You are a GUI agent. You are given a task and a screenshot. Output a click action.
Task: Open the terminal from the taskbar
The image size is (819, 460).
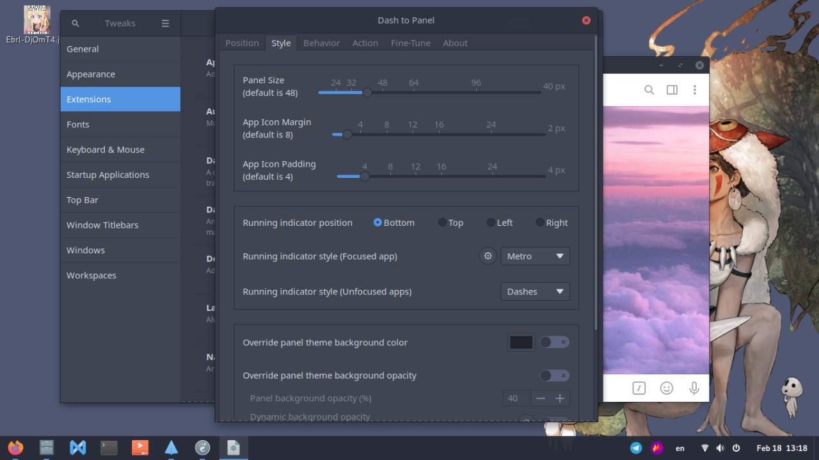click(109, 448)
